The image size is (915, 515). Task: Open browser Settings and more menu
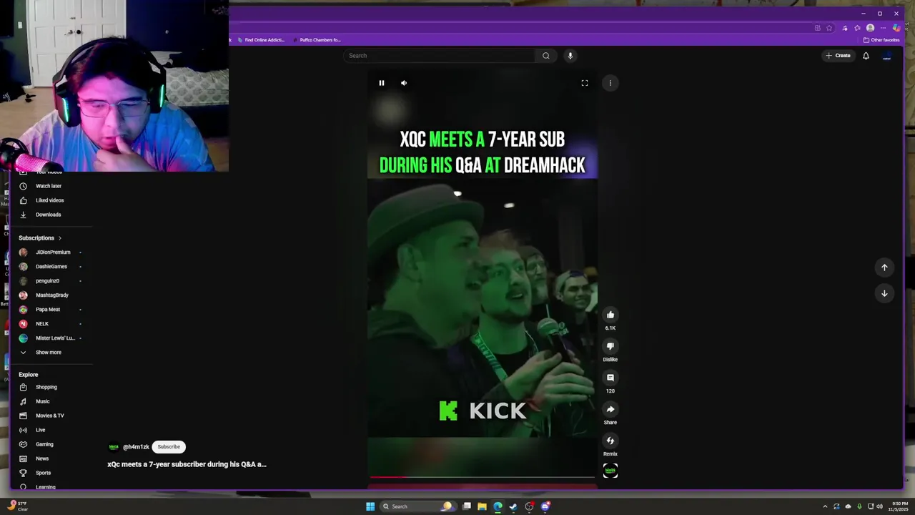point(883,28)
